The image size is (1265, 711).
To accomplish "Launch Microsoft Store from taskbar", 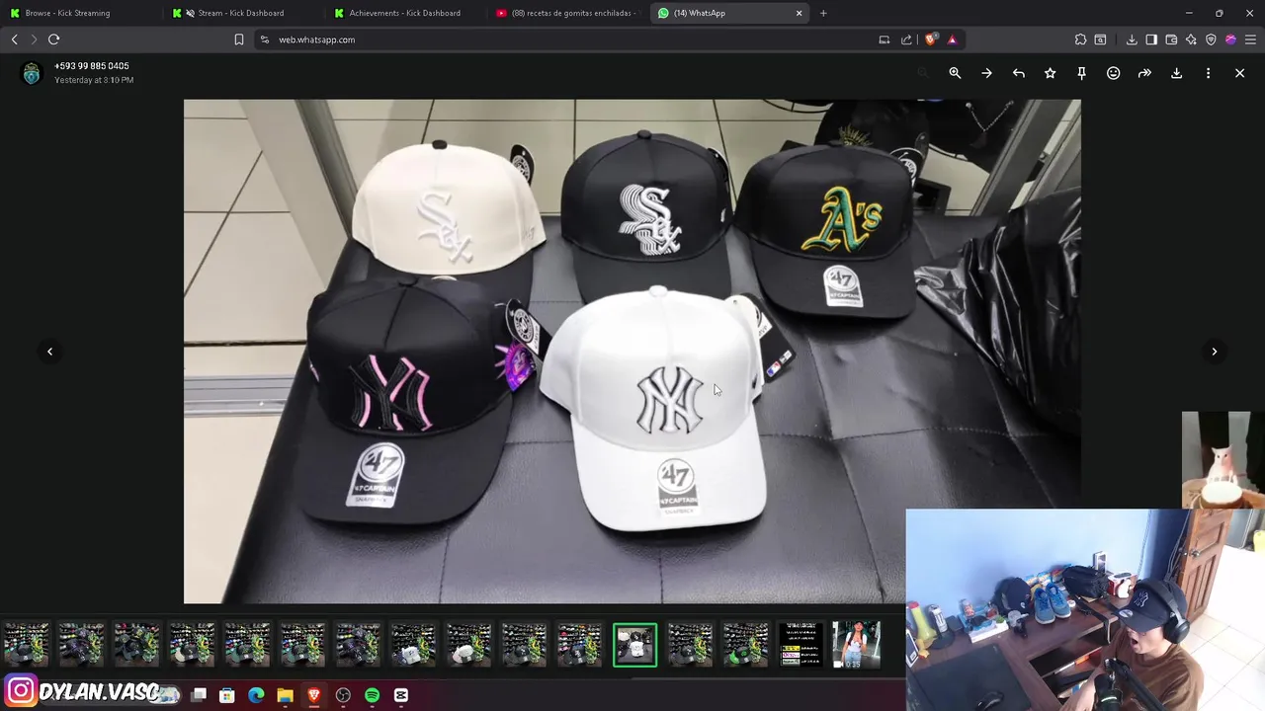I will (227, 695).
